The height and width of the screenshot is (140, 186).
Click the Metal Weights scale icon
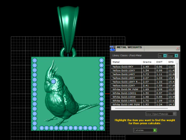112,49
